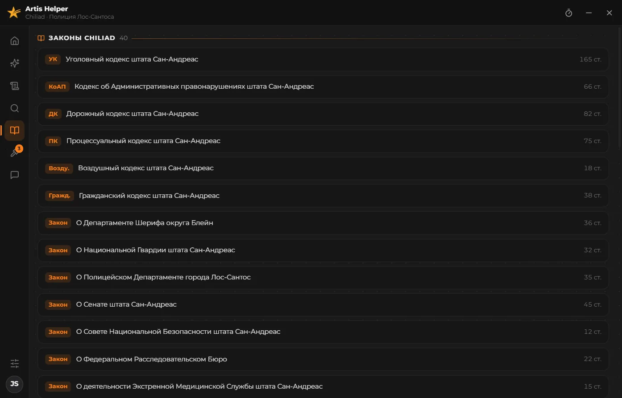Open Воздушный кодекс штата Сан-Андреас
This screenshot has width=622, height=398.
(x=323, y=168)
